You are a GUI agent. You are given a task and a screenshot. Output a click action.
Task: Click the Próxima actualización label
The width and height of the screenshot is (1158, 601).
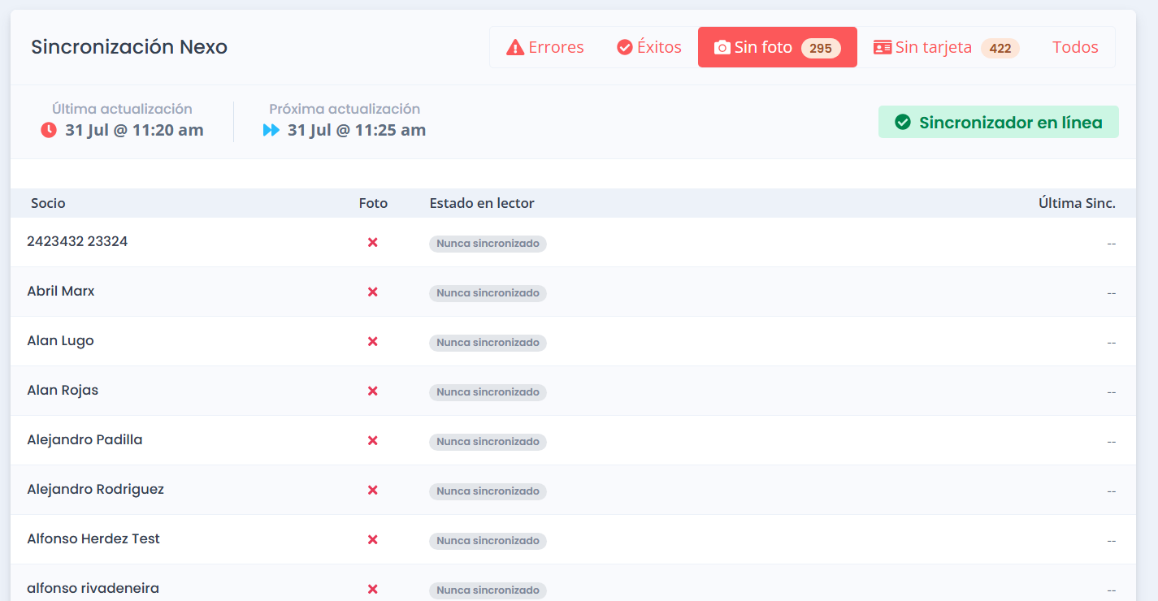[x=345, y=109]
